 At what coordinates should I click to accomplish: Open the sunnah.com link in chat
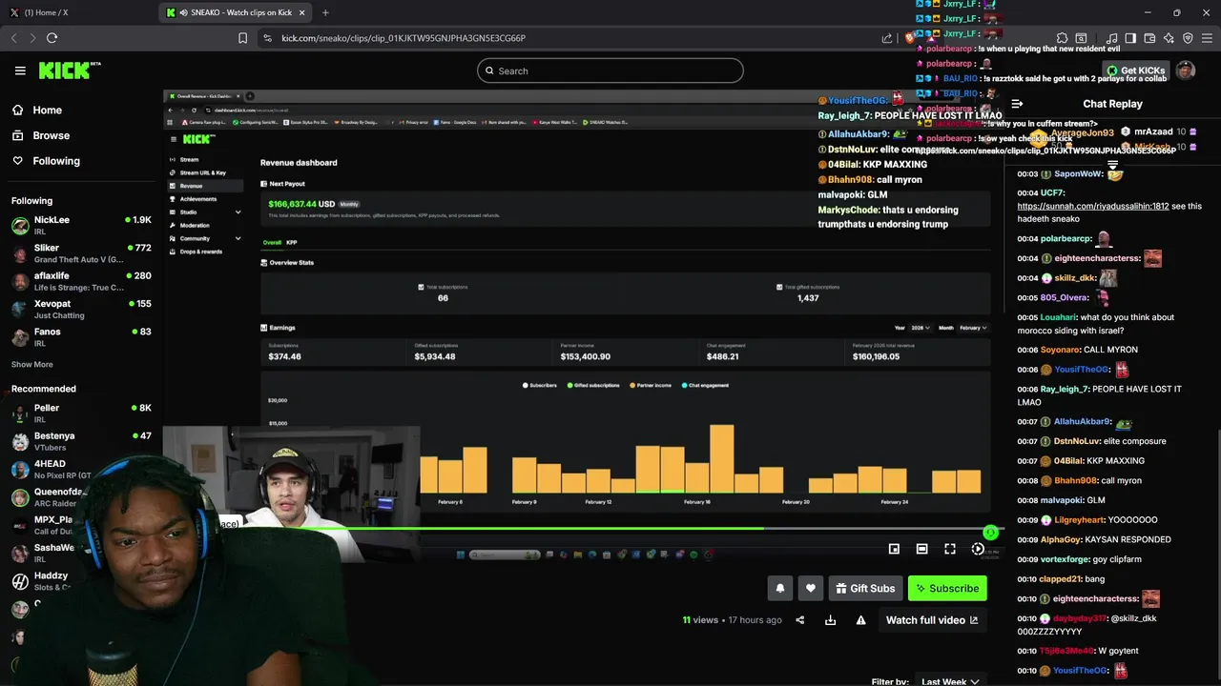click(x=1092, y=206)
